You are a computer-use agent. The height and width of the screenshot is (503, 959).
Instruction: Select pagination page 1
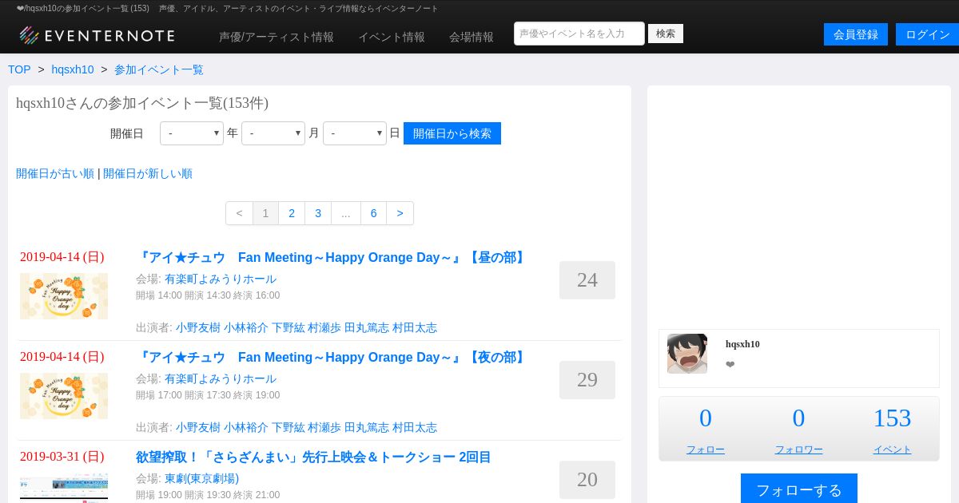[x=265, y=213]
